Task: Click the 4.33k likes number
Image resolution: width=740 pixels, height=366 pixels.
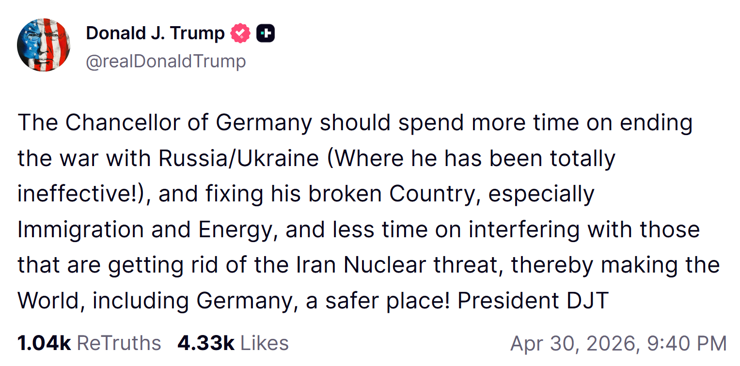Action: pos(206,343)
